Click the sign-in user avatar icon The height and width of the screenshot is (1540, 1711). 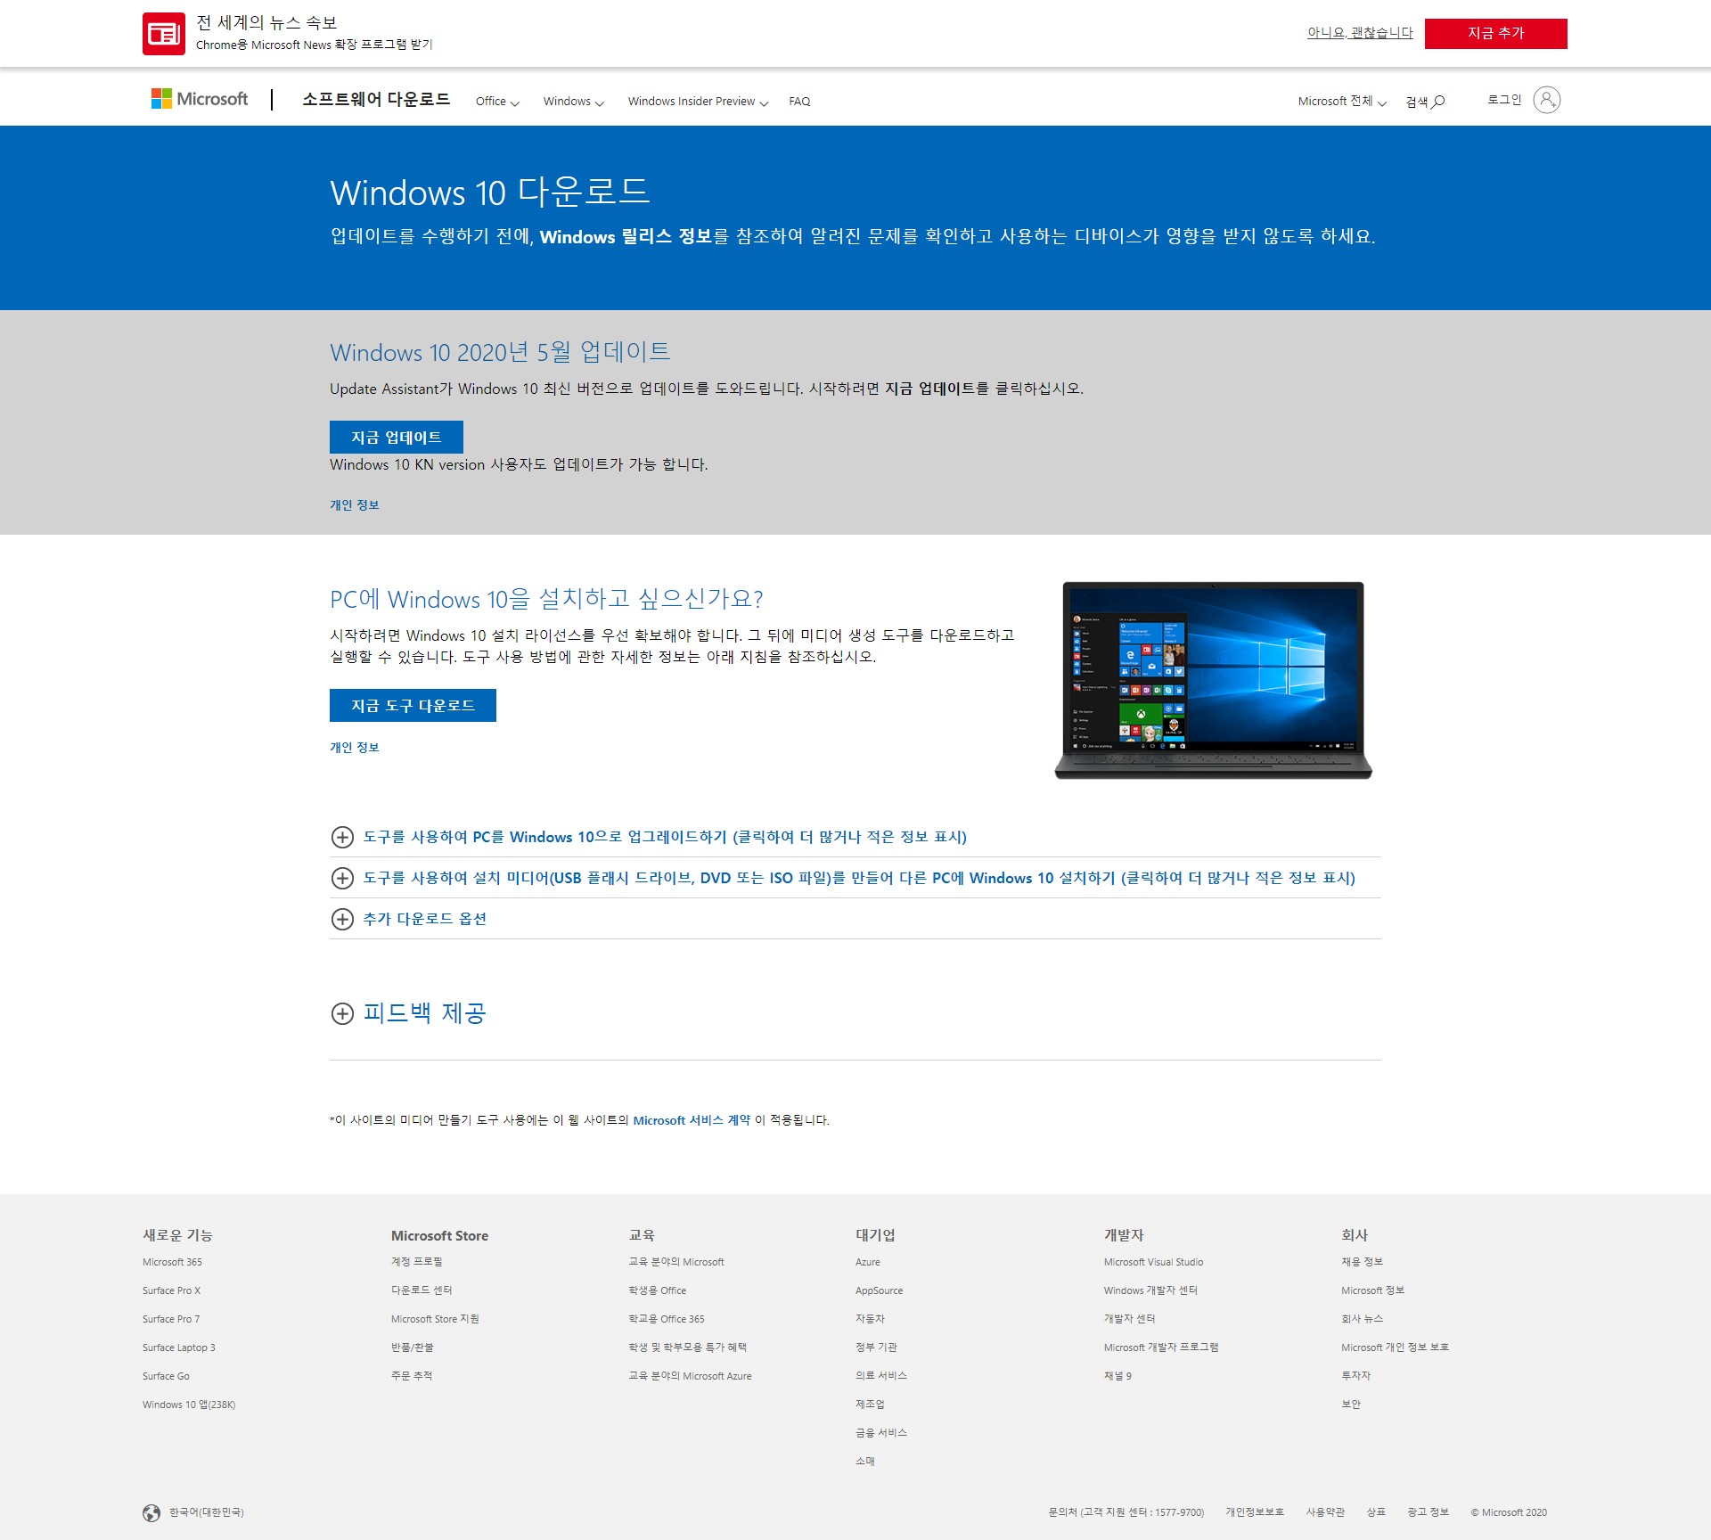1546,100
